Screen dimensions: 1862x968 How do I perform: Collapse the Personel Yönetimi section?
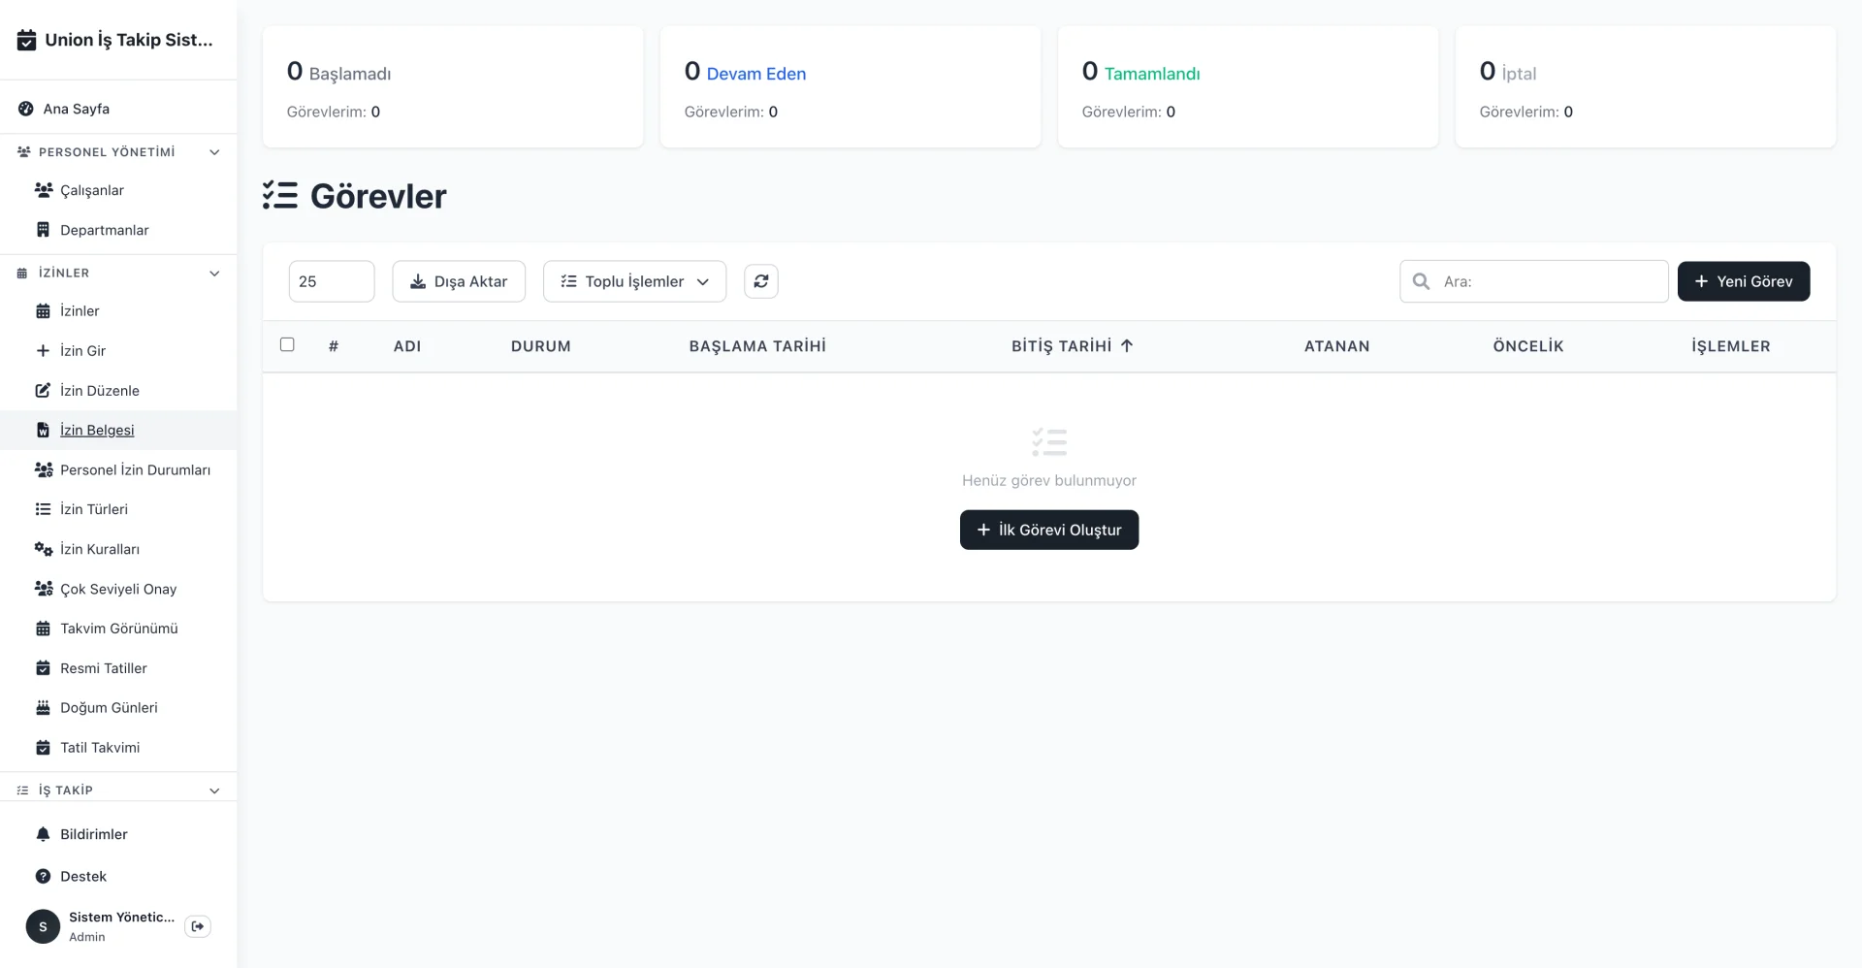[214, 152]
